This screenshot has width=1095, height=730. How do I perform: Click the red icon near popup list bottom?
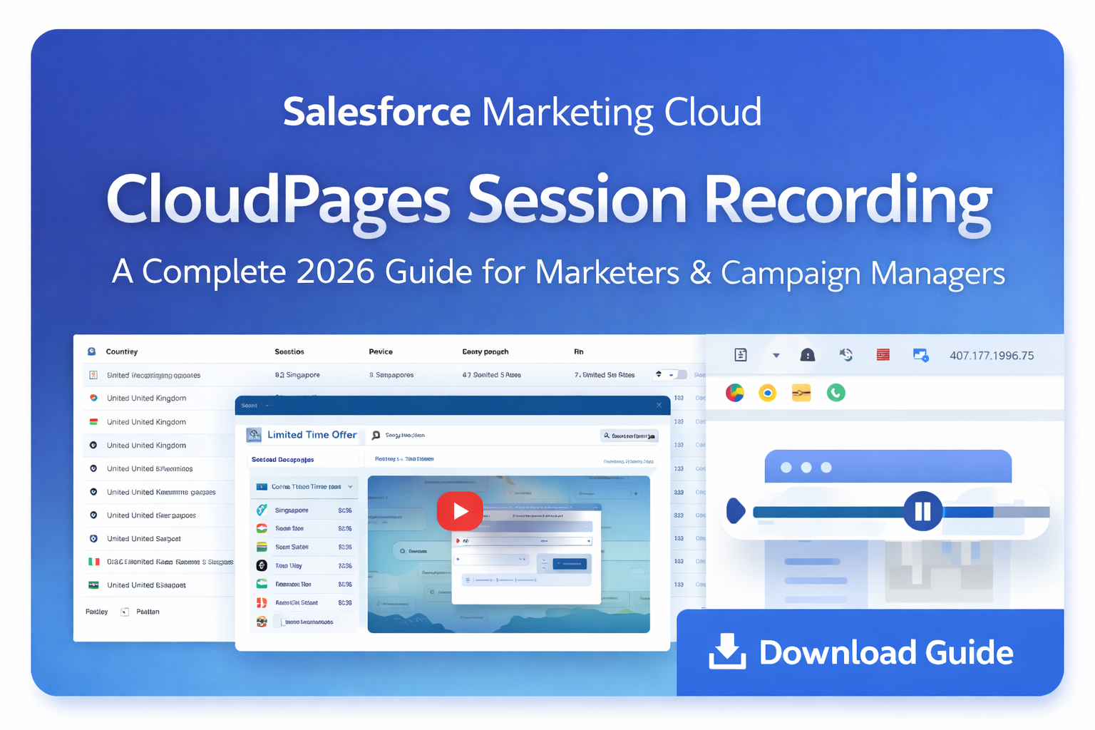point(262,602)
